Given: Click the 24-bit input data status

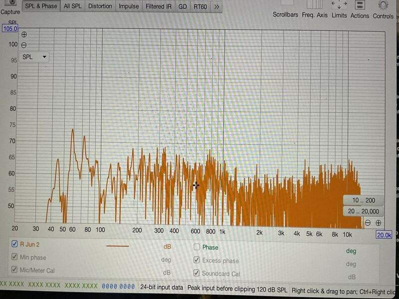Looking at the screenshot, I should 162,288.
